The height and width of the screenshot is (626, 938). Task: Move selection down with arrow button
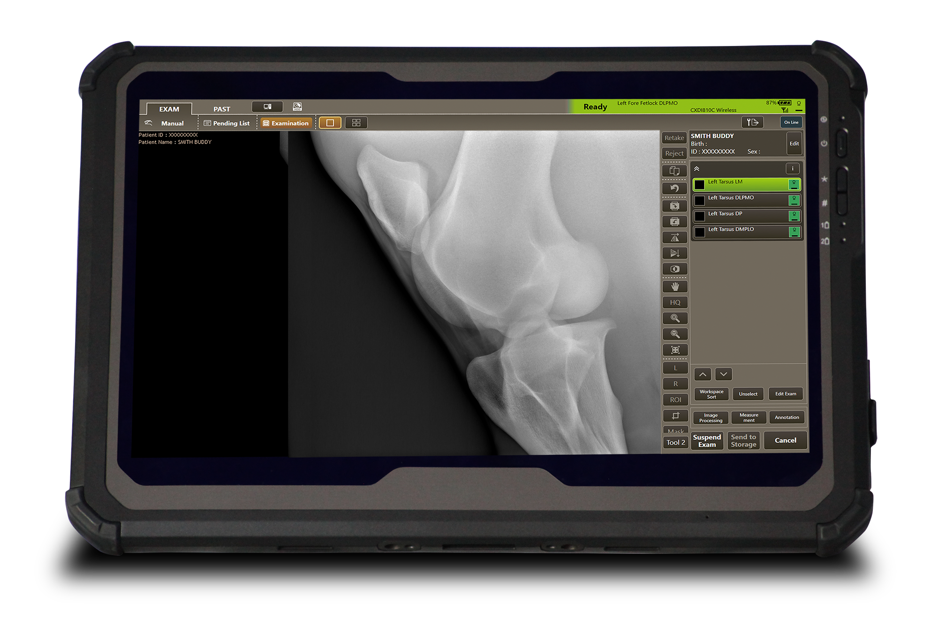(724, 374)
